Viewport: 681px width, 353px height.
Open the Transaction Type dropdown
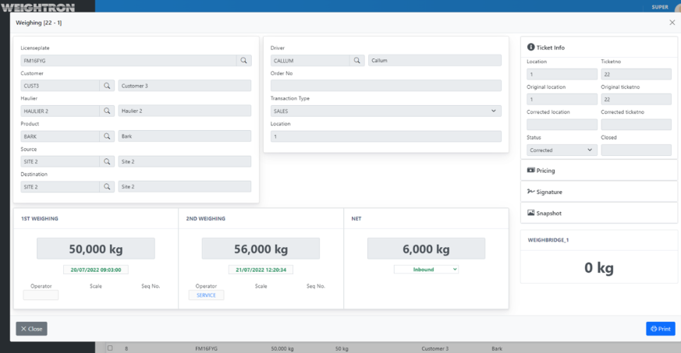click(385, 111)
